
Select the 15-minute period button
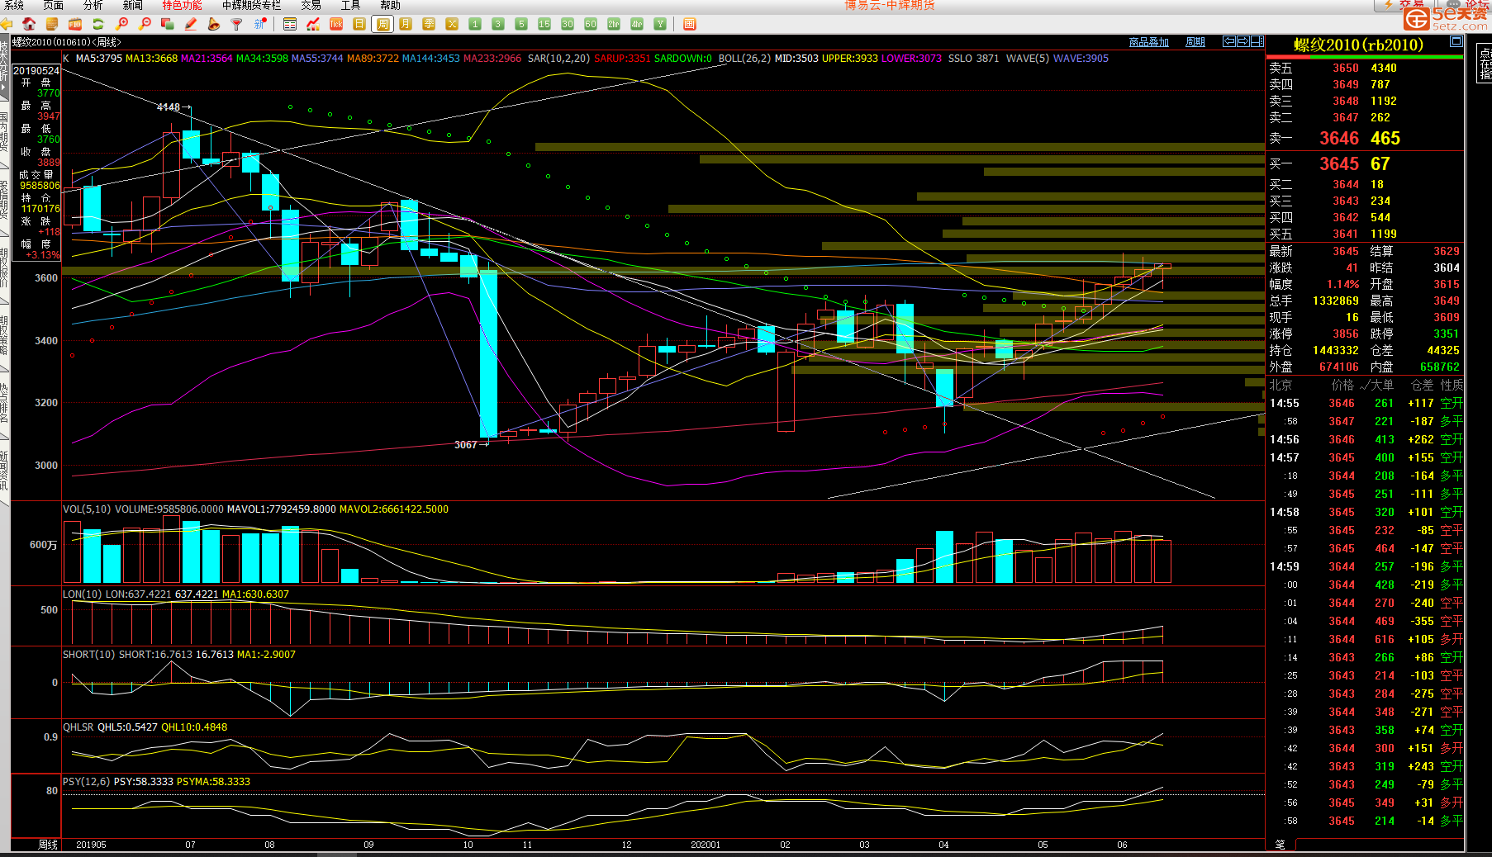coord(544,24)
